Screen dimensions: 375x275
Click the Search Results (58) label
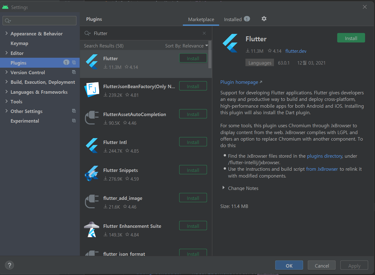(x=104, y=46)
